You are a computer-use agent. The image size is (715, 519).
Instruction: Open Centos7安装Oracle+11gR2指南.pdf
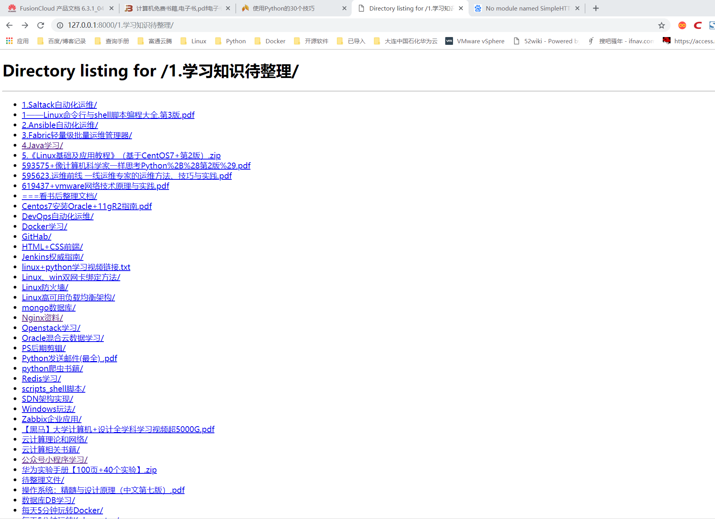[x=87, y=206]
